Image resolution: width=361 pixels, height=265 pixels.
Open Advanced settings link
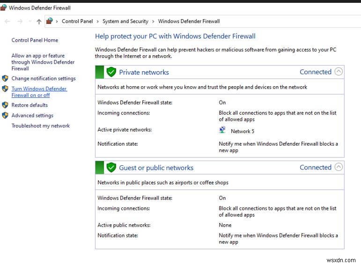[32, 115]
